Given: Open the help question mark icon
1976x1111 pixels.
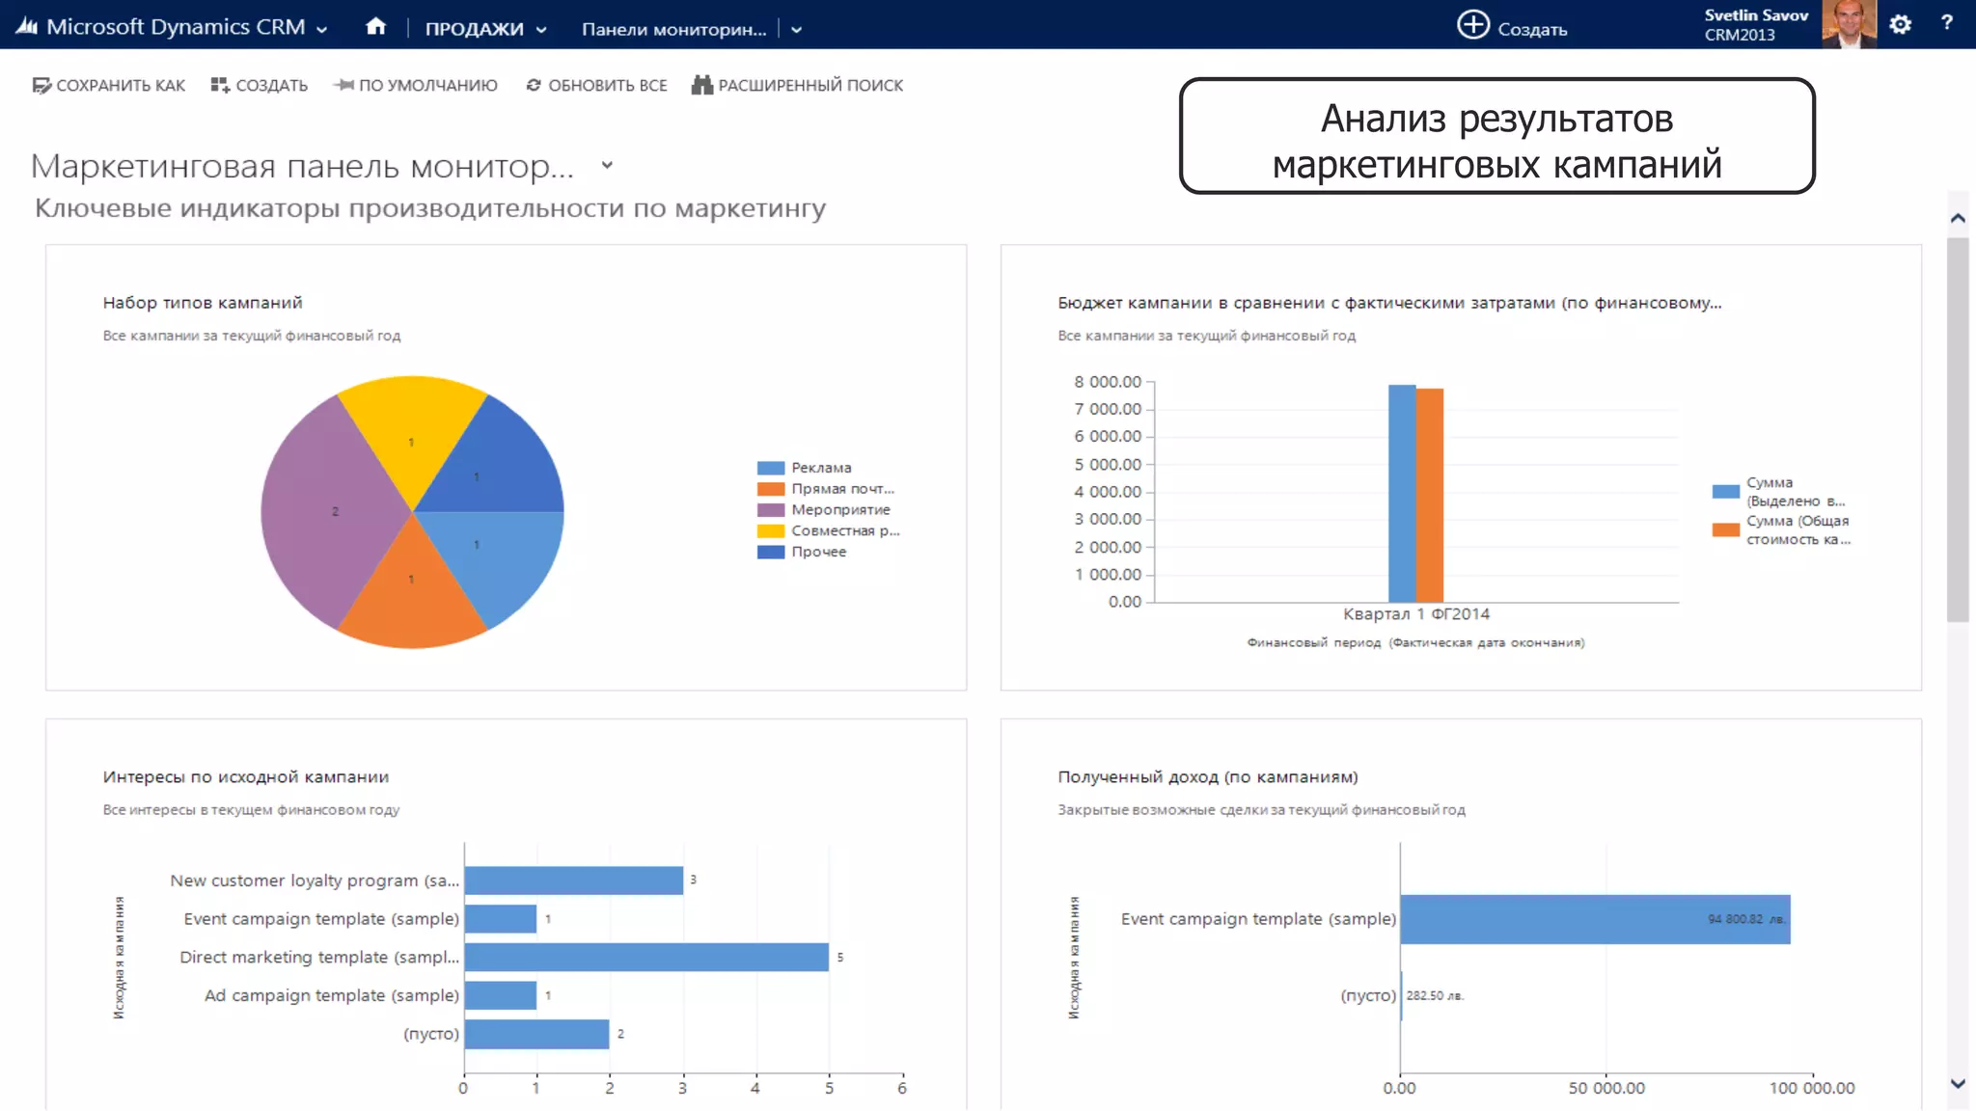Looking at the screenshot, I should pos(1946,23).
